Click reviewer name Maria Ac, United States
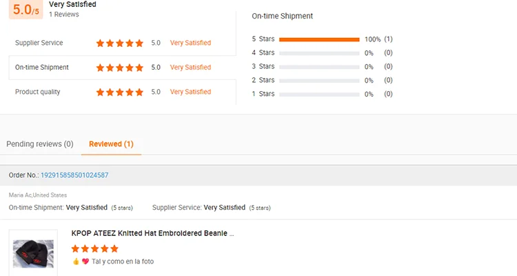The height and width of the screenshot is (276, 517). 38,195
